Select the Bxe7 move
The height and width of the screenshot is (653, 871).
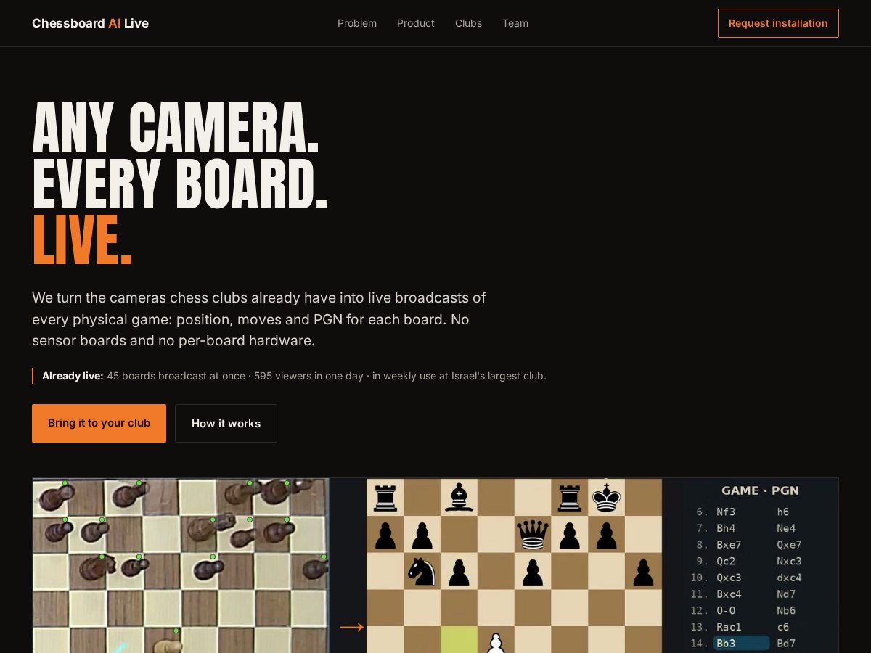729,545
